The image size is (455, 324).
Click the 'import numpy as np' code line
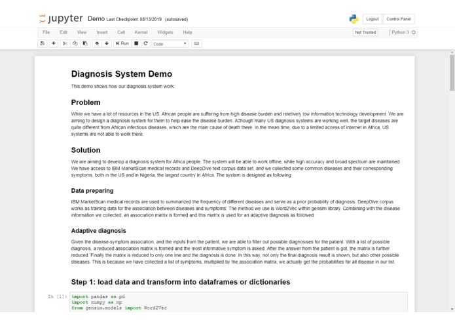click(97, 302)
